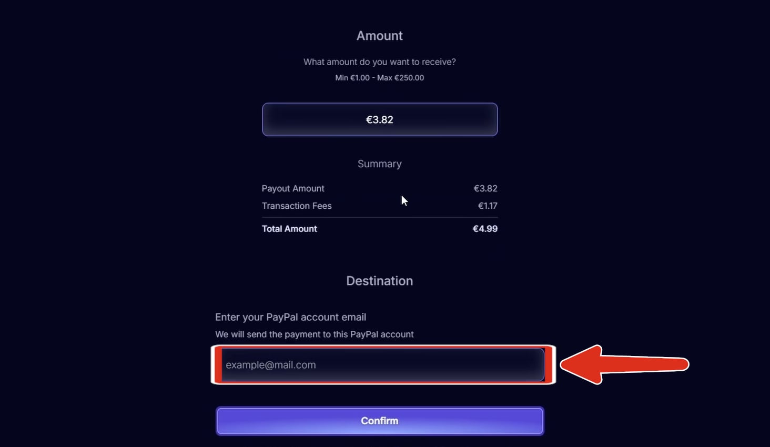The image size is (770, 447).
Task: Click the Min €1.00 - Max €250.00 hint
Action: pyautogui.click(x=380, y=78)
